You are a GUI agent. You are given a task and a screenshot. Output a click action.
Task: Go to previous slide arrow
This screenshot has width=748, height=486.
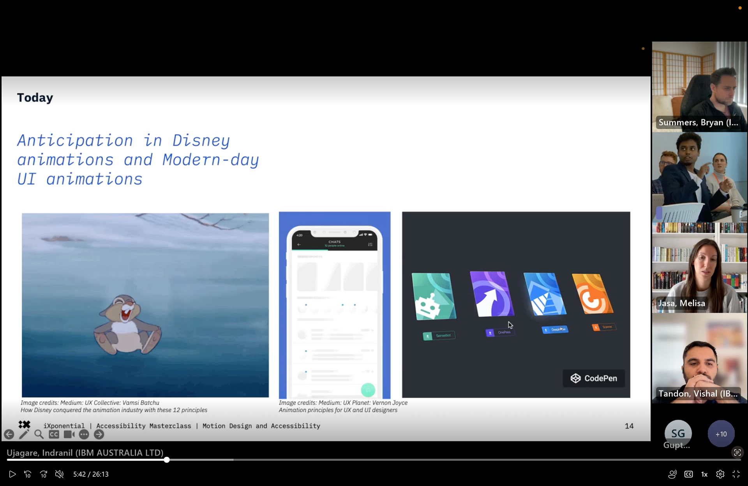click(9, 435)
